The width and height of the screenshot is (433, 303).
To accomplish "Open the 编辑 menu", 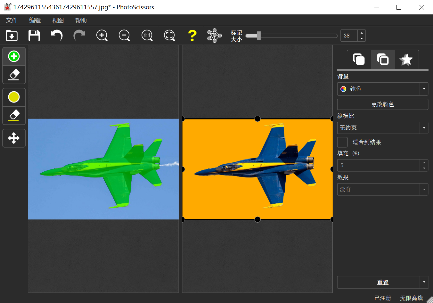I will (x=35, y=20).
